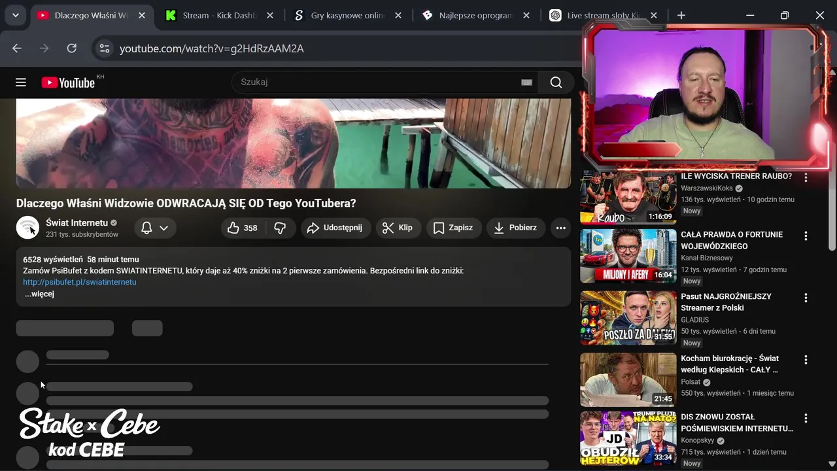Click the 231 tys. subskrybentów text
The width and height of the screenshot is (837, 471).
click(82, 234)
